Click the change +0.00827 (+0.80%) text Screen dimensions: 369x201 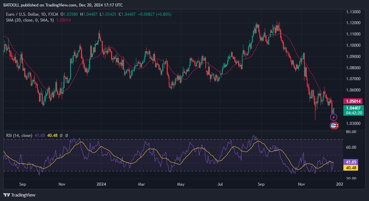[x=155, y=14]
